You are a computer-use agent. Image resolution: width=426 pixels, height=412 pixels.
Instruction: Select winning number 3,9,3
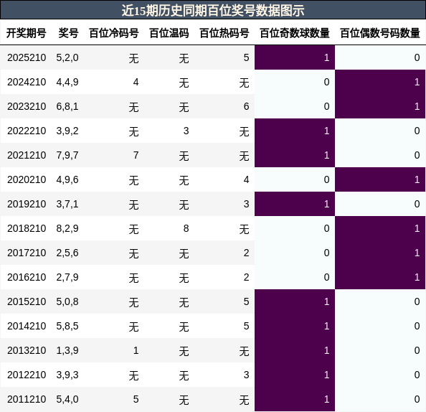point(67,375)
